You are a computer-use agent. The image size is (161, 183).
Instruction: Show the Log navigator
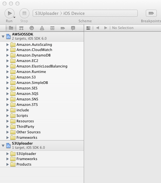coord(73,28)
